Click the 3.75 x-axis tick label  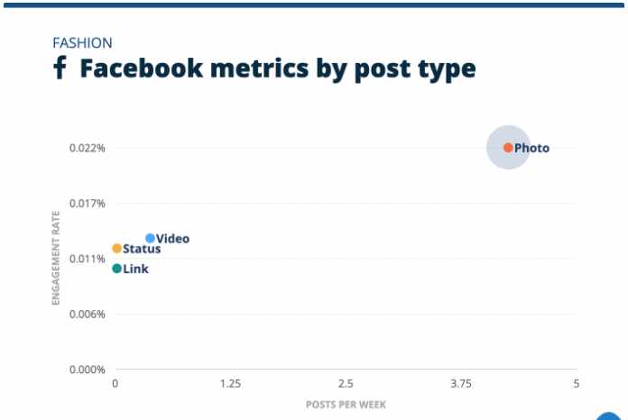pos(461,384)
